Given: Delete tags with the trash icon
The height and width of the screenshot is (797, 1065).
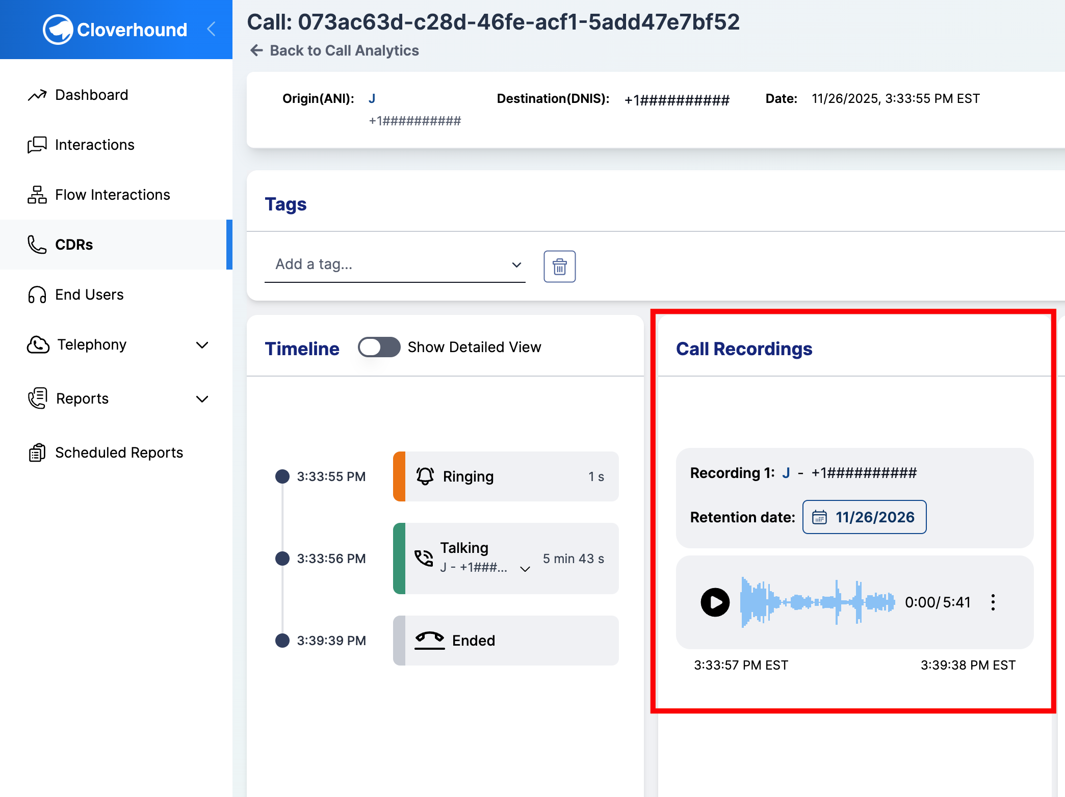Looking at the screenshot, I should point(559,266).
